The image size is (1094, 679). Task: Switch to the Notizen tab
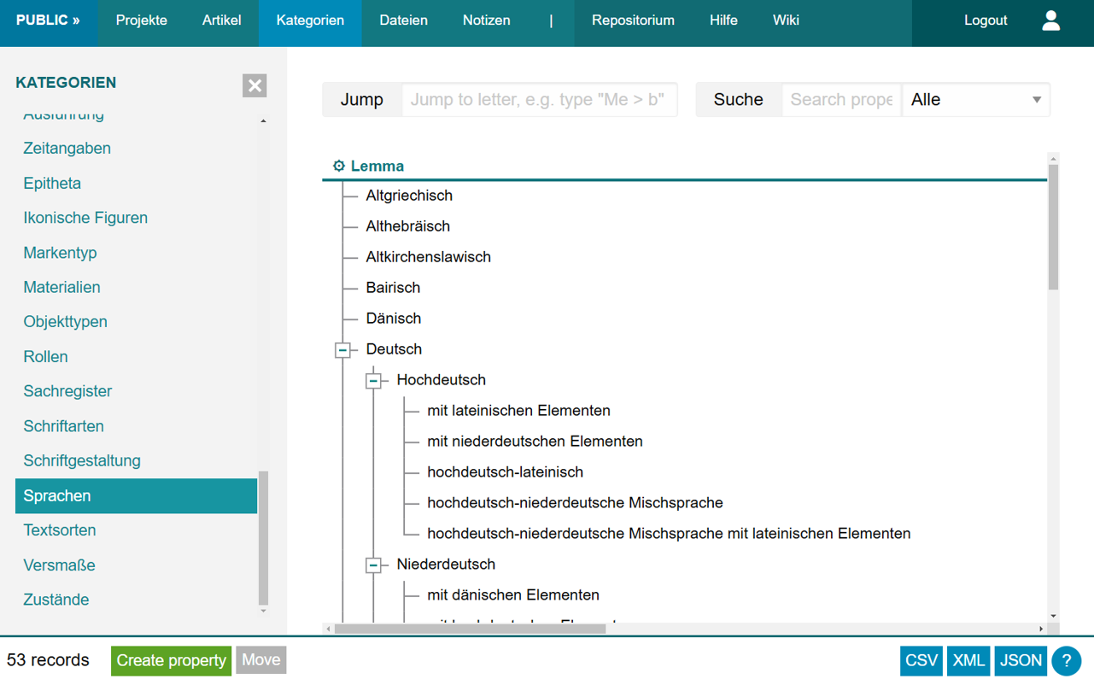point(486,20)
